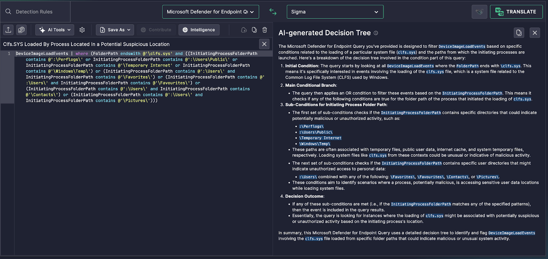The image size is (548, 259).
Task: Click the disabled icon left of Translate
Action: click(480, 12)
